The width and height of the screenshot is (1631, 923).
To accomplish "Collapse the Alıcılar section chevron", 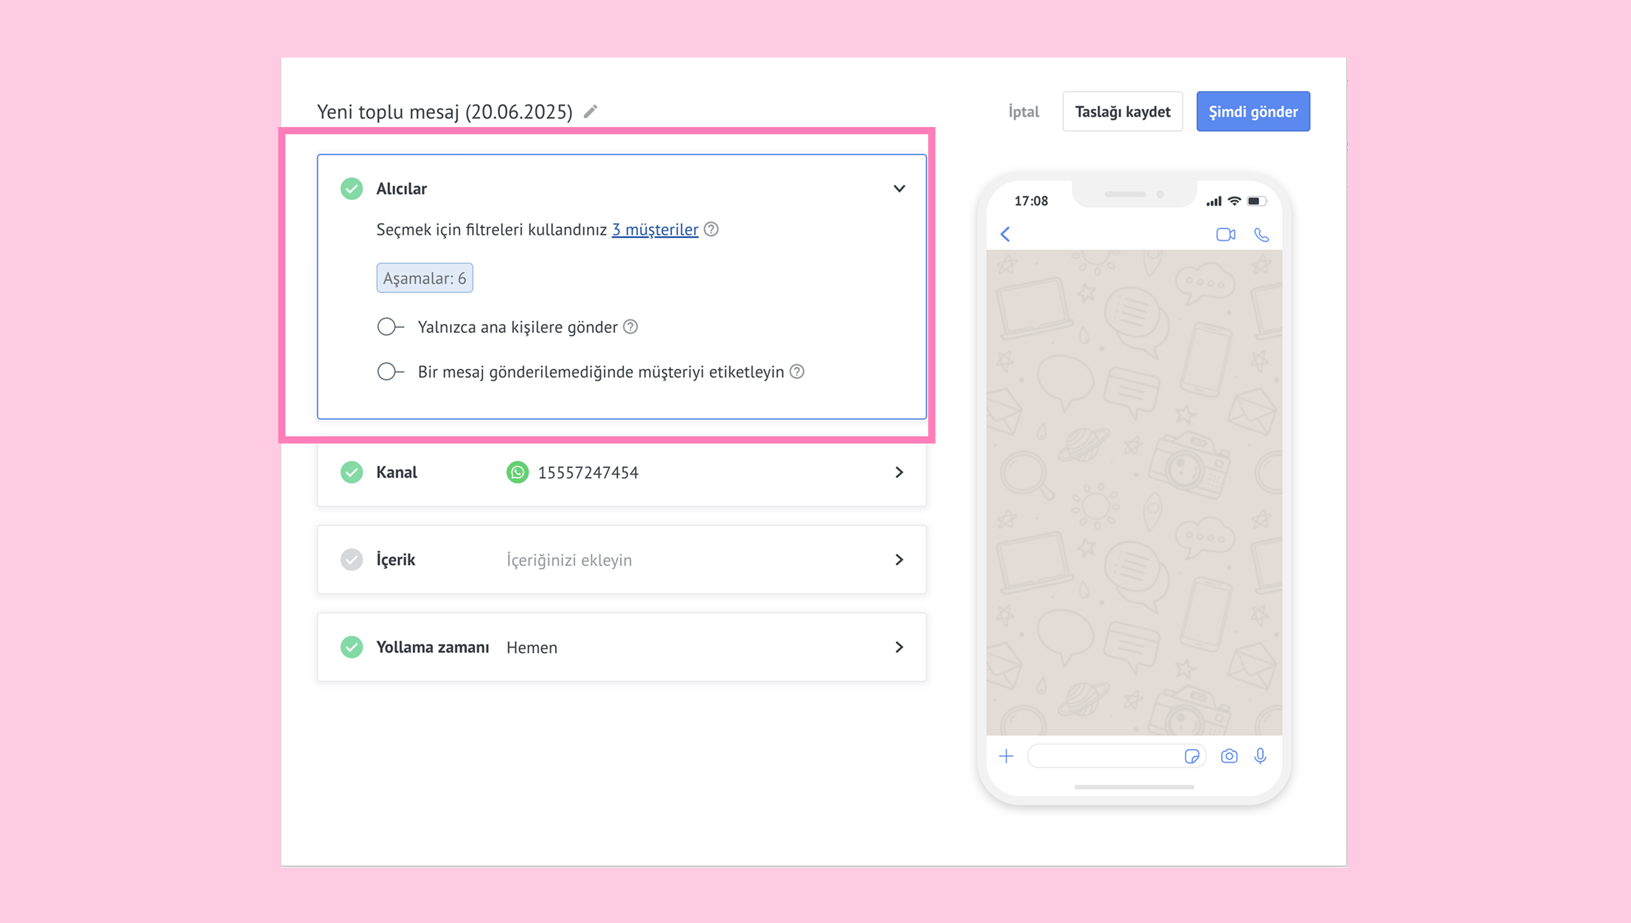I will pos(899,188).
